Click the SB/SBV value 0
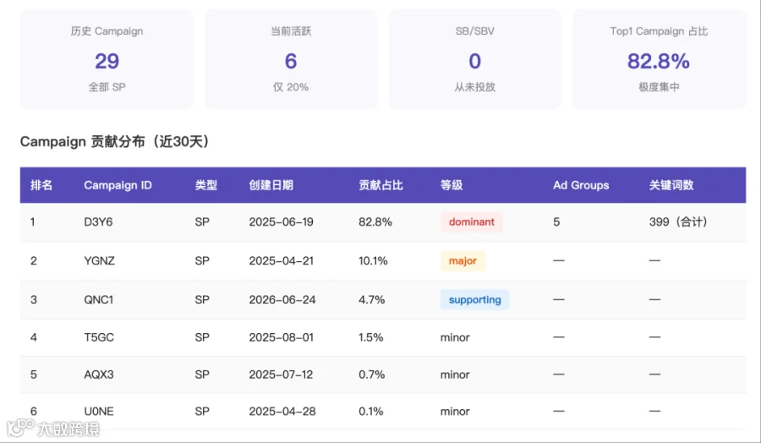The width and height of the screenshot is (761, 443). (474, 61)
